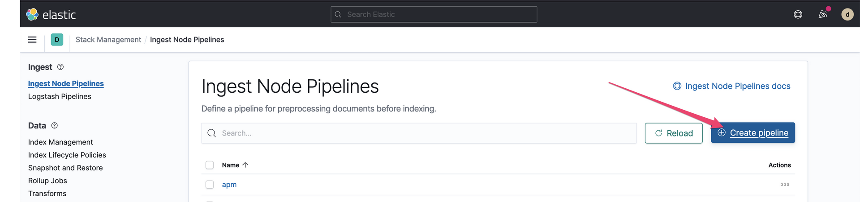Focus the pipelines Search box
The image size is (860, 202).
point(419,133)
